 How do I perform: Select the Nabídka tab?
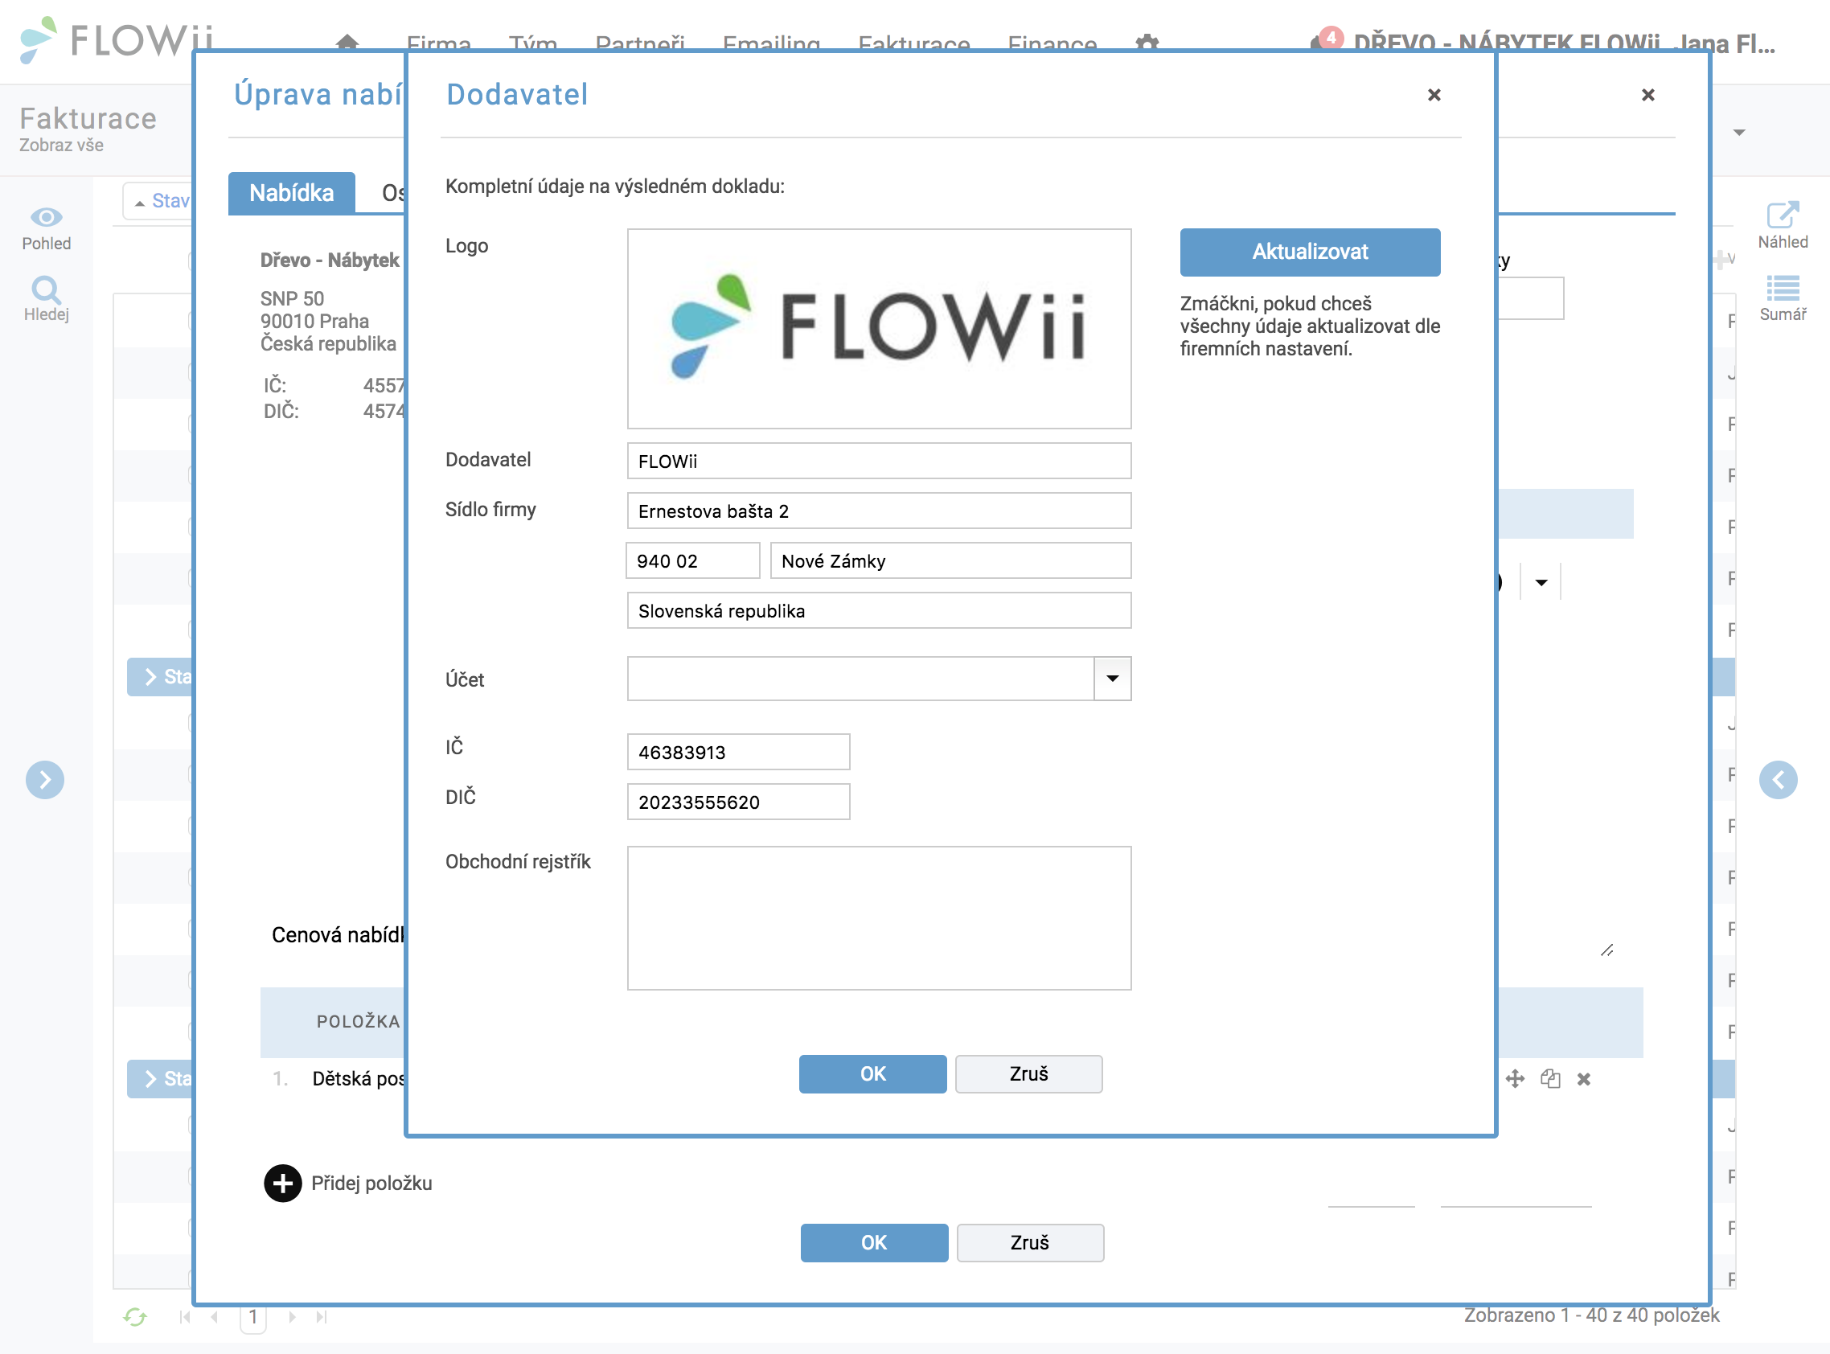pyautogui.click(x=292, y=194)
